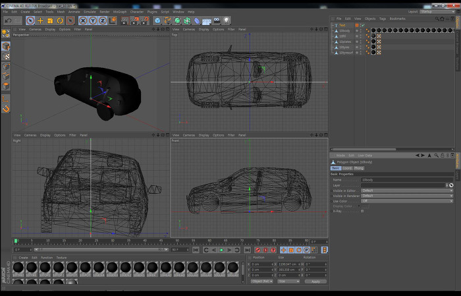
Task: Enable the X-Ray checkbox
Action: pyautogui.click(x=362, y=211)
